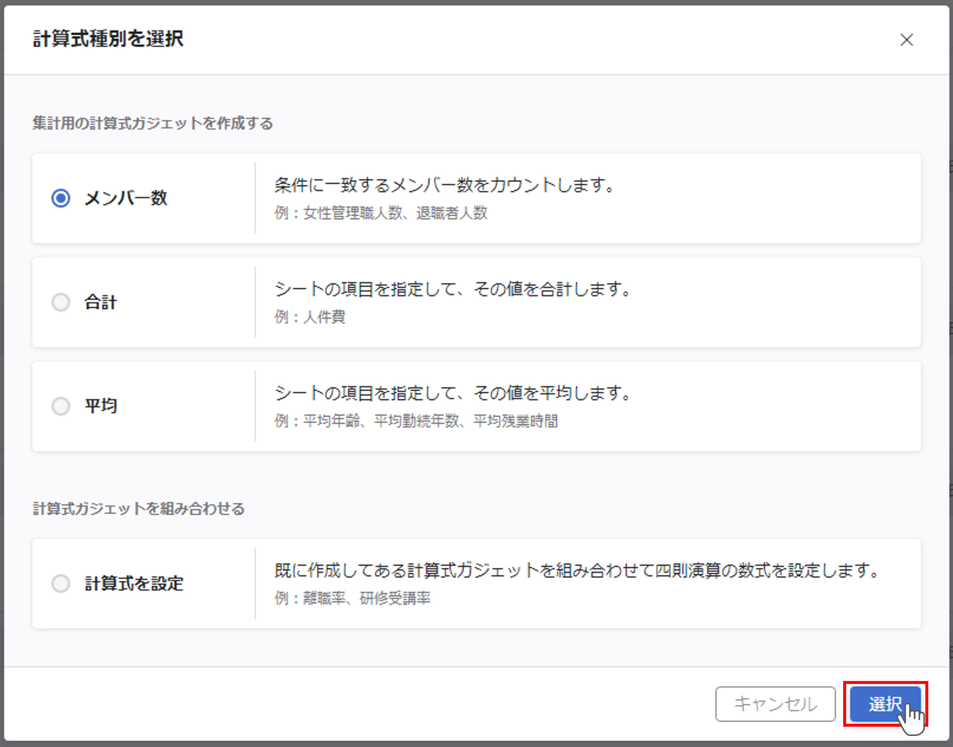Click the その値を合計します description text

(453, 289)
